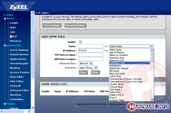This screenshot has height=113, width=171.
Task: Open the WAN settings page
Action: click(13, 27)
